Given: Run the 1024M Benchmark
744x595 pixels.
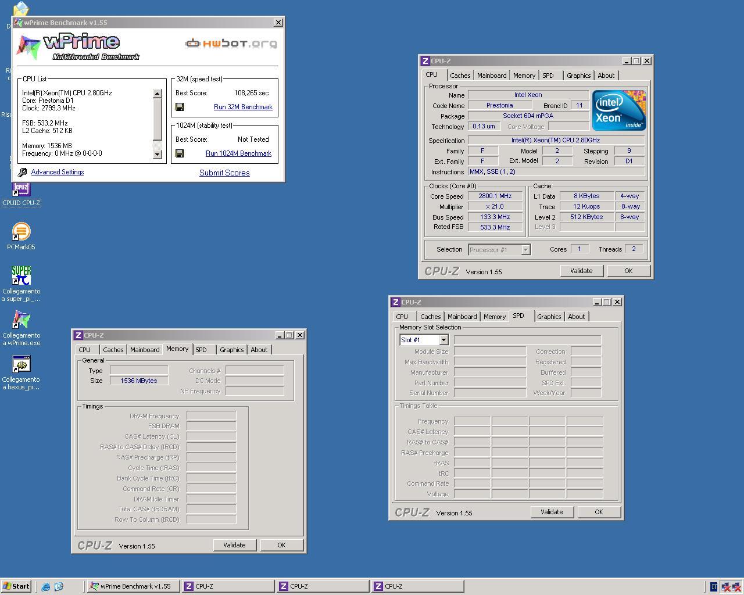Looking at the screenshot, I should click(x=238, y=153).
